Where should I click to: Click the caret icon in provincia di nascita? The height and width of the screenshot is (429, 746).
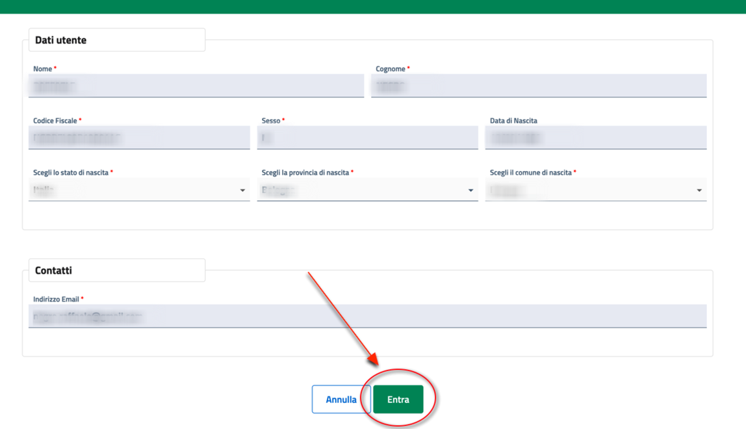click(470, 190)
